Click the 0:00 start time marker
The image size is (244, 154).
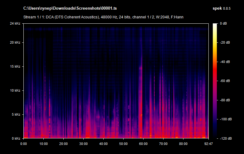tap(24, 144)
